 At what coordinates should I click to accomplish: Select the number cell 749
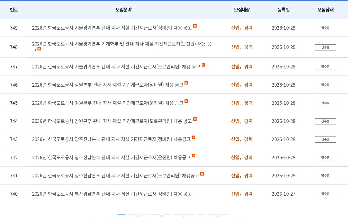coord(14,28)
